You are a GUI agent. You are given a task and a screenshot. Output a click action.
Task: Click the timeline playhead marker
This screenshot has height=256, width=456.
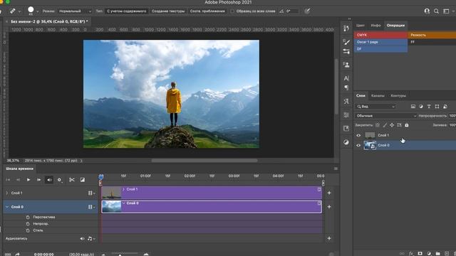[101, 177]
